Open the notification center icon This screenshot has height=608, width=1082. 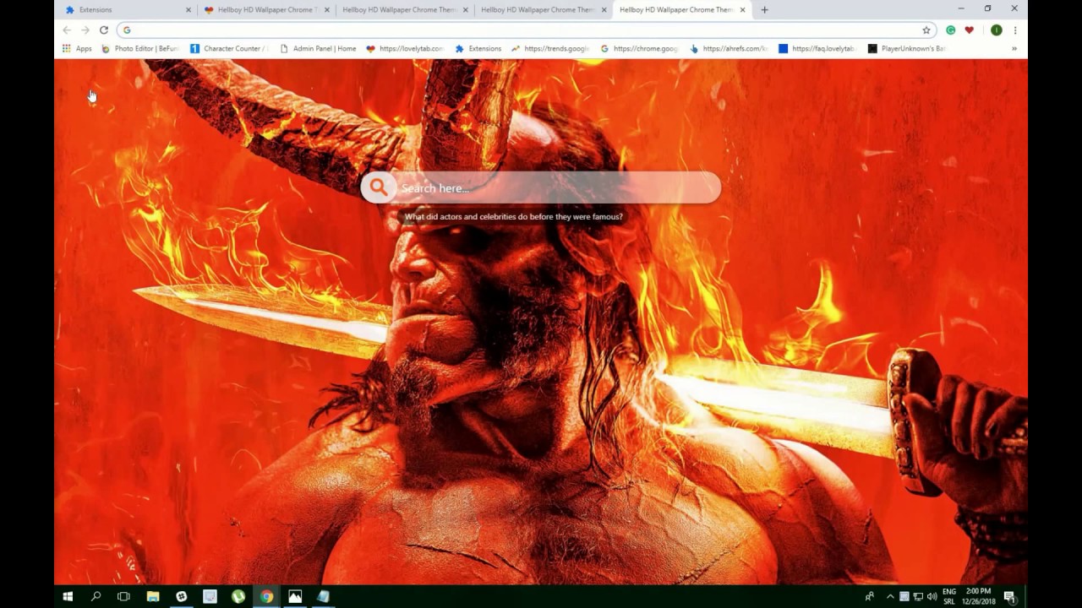point(1009,596)
